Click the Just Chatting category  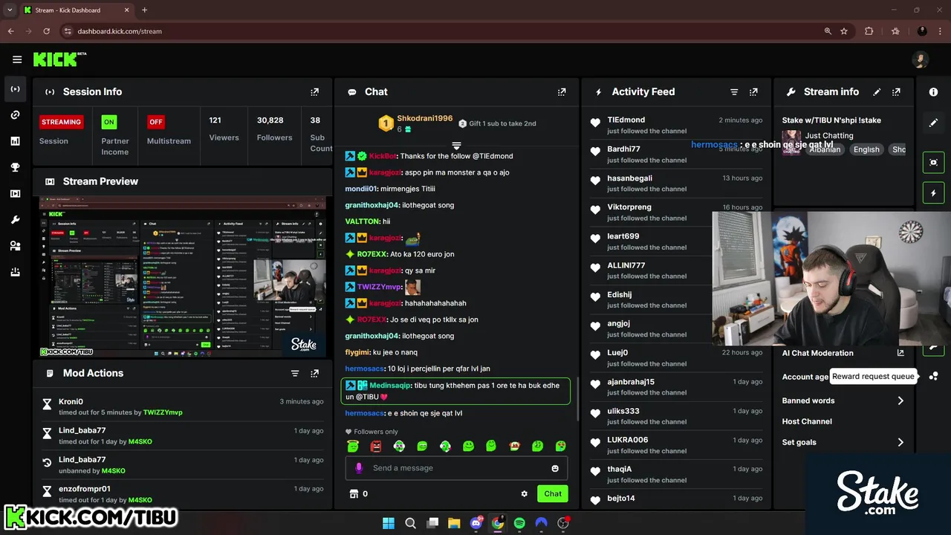[829, 135]
